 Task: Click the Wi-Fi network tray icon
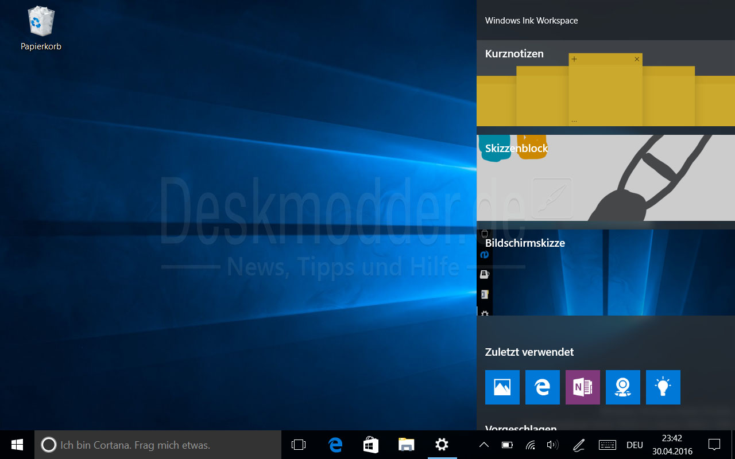click(531, 445)
